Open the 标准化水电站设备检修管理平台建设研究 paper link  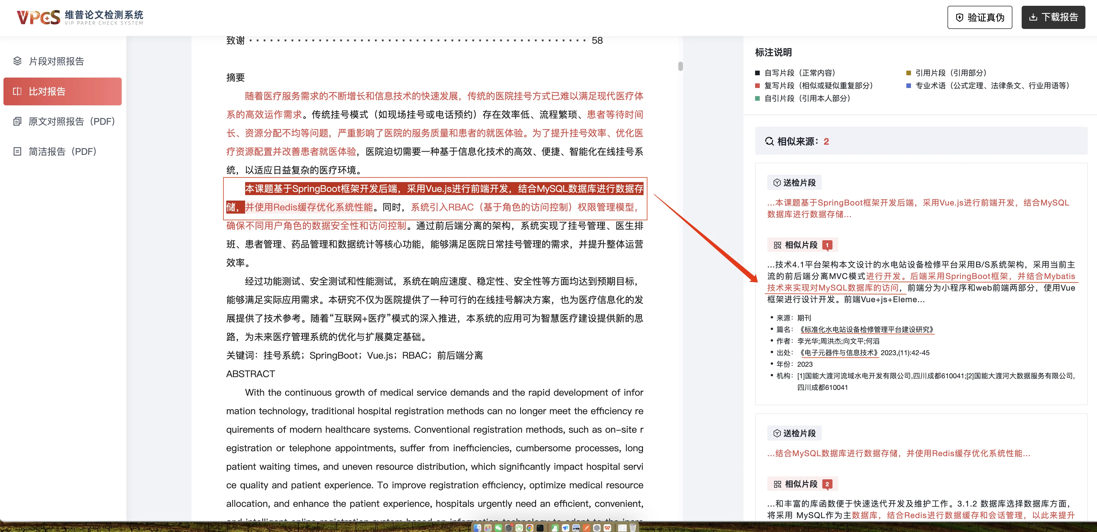point(866,330)
